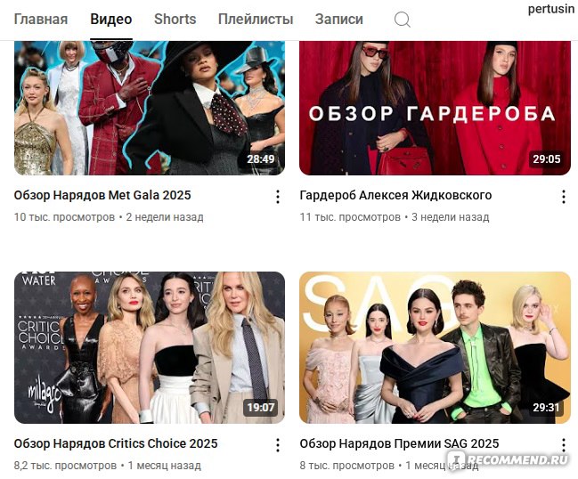Image resolution: width=578 pixels, height=479 pixels.
Task: Play the Met Gala 2025 video thumbnail
Action: (x=150, y=108)
